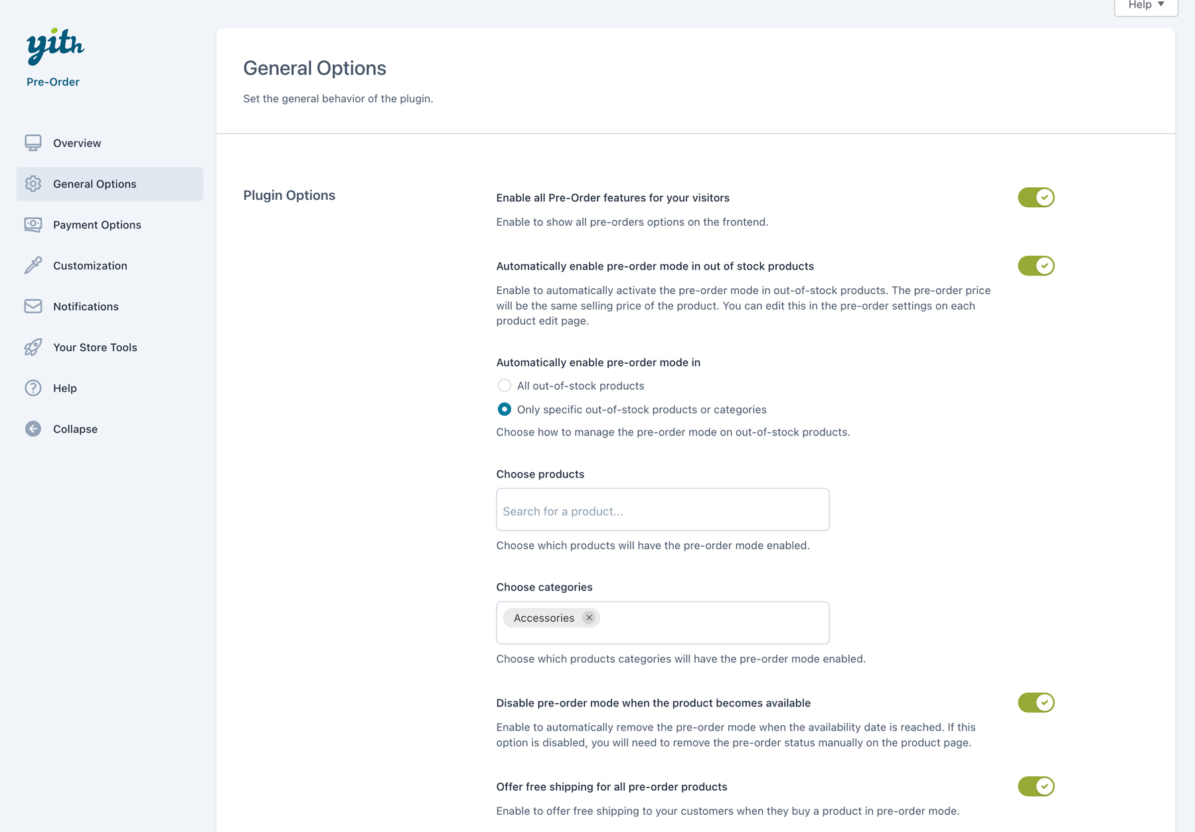Click the Collapse arrow icon
The height and width of the screenshot is (832, 1195).
(33, 429)
